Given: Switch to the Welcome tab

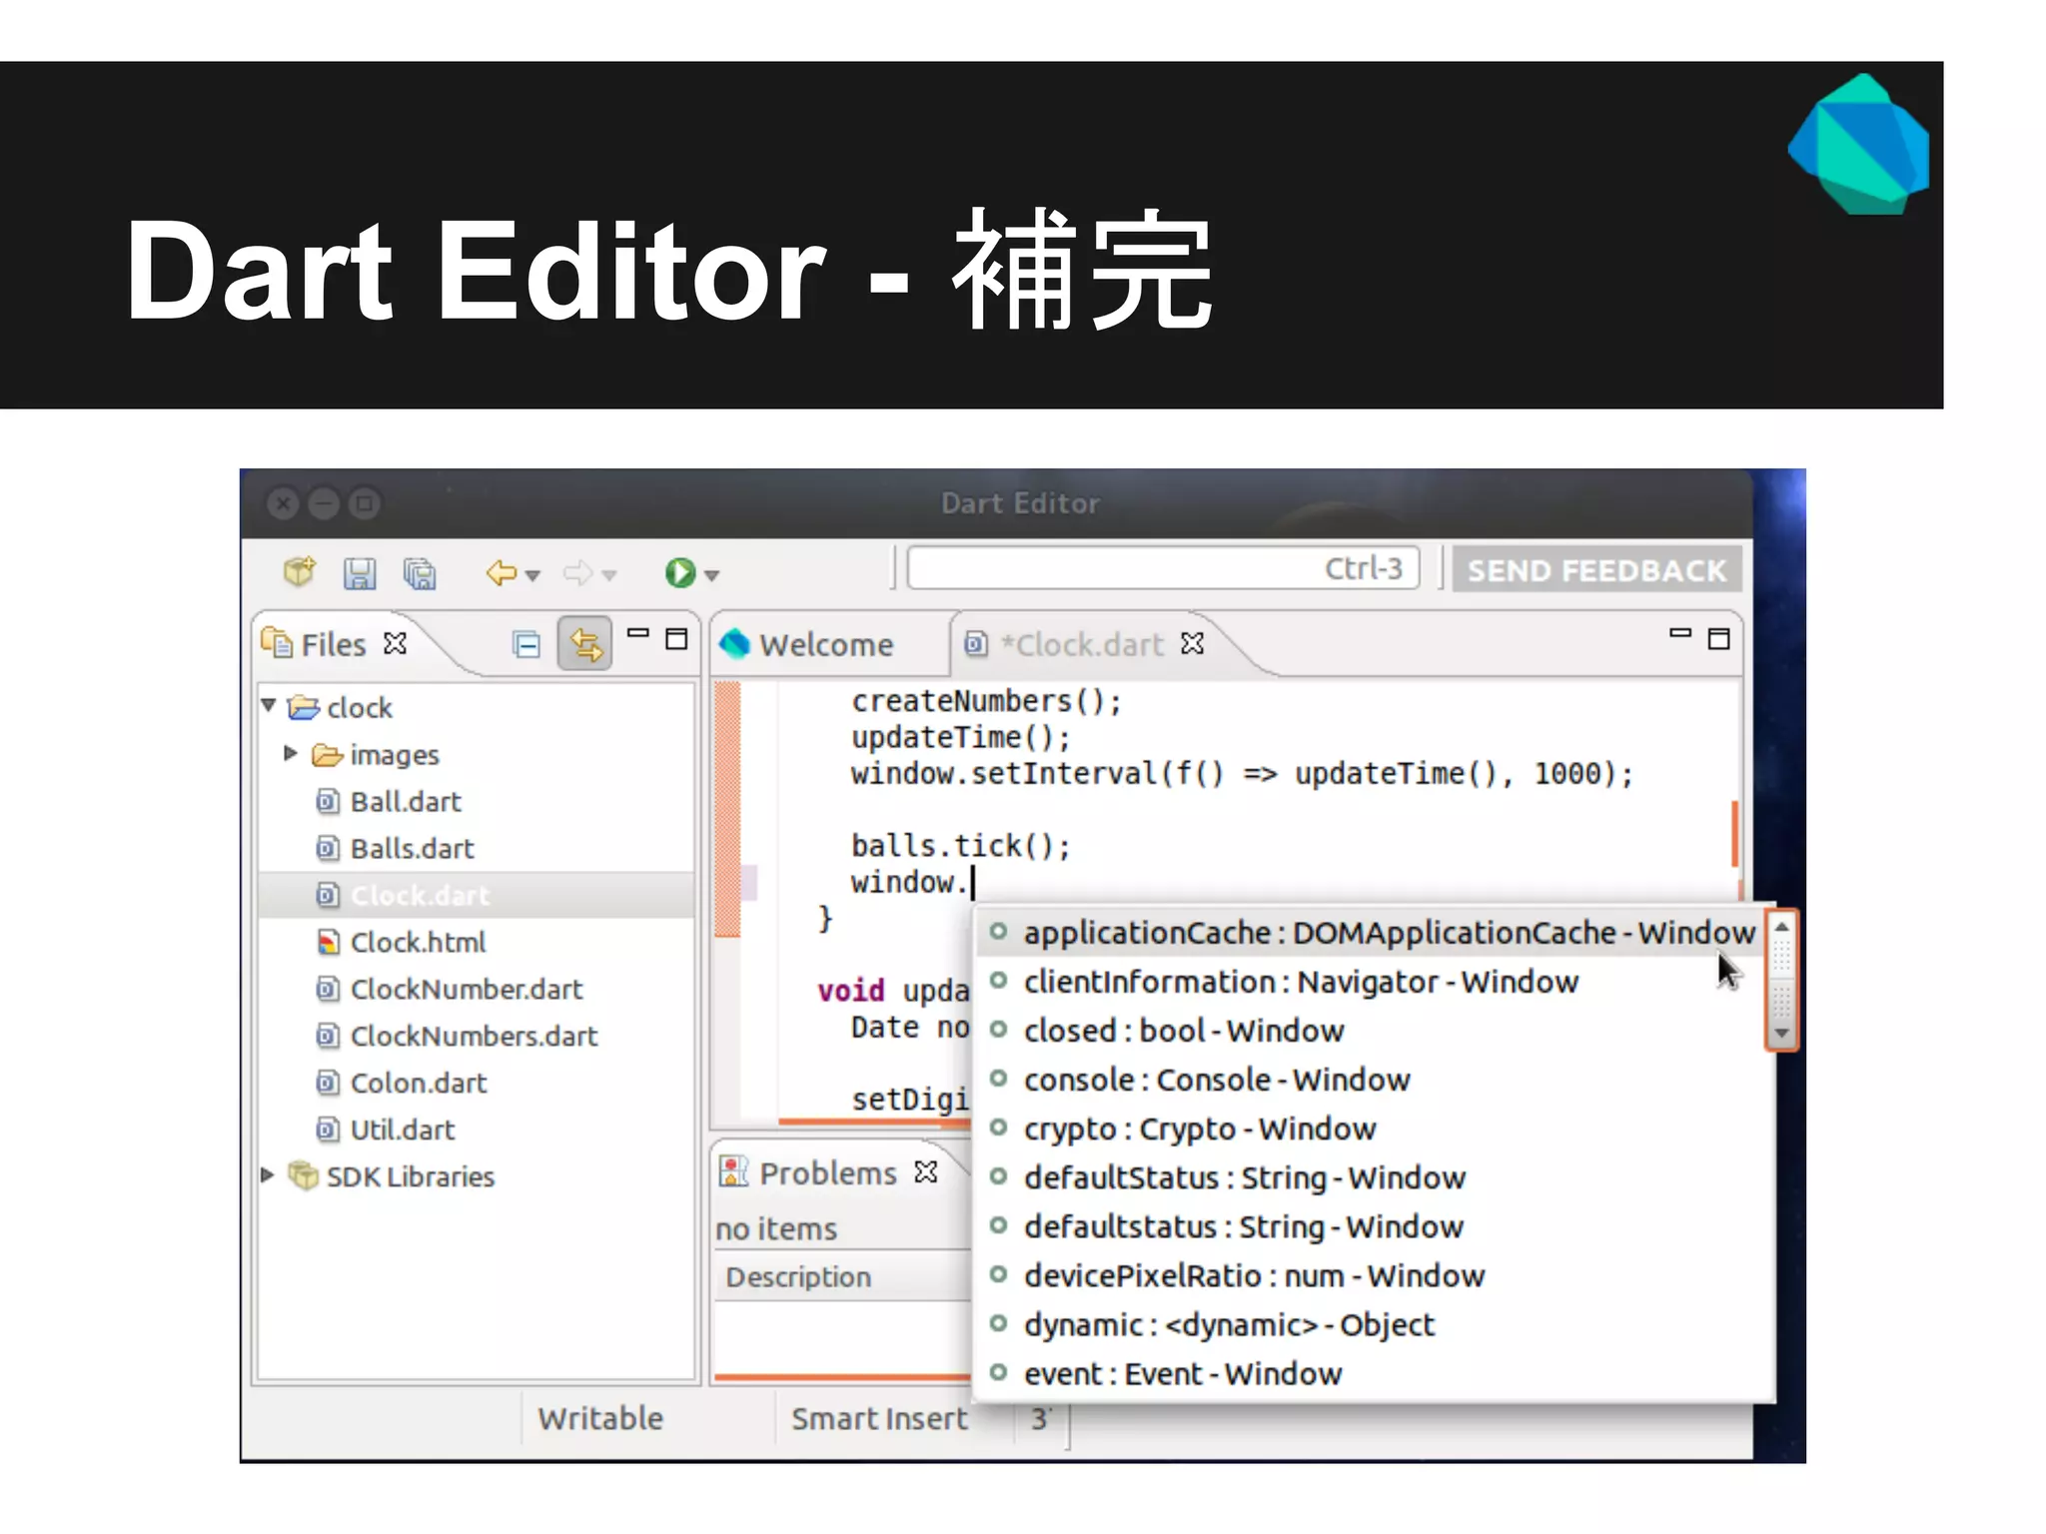Looking at the screenshot, I should [x=809, y=645].
